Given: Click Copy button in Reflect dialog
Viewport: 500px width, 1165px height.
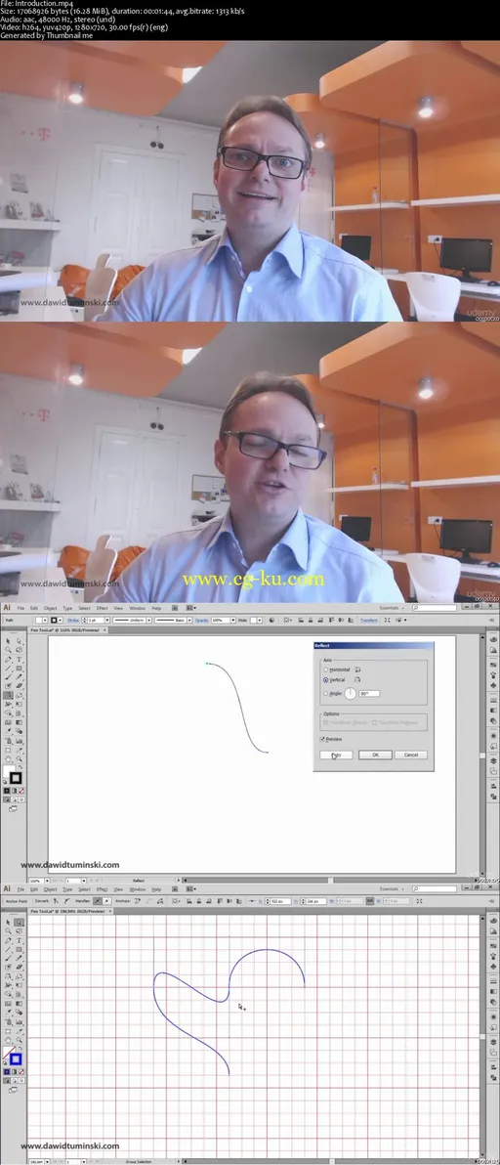Looking at the screenshot, I should pyautogui.click(x=336, y=755).
